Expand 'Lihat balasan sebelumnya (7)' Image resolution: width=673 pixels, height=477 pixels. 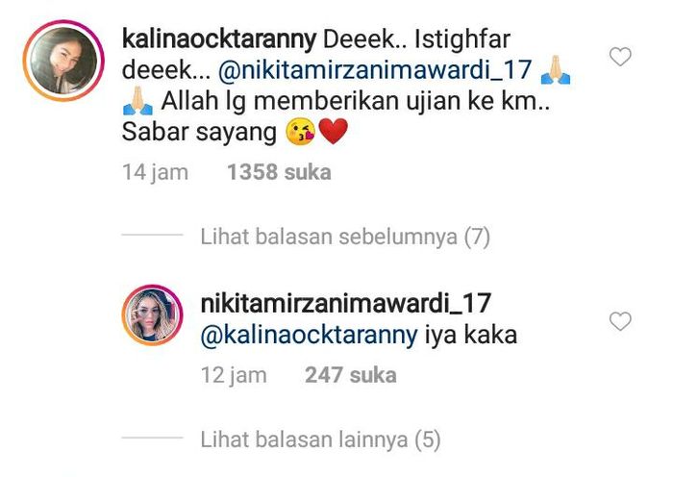click(345, 237)
